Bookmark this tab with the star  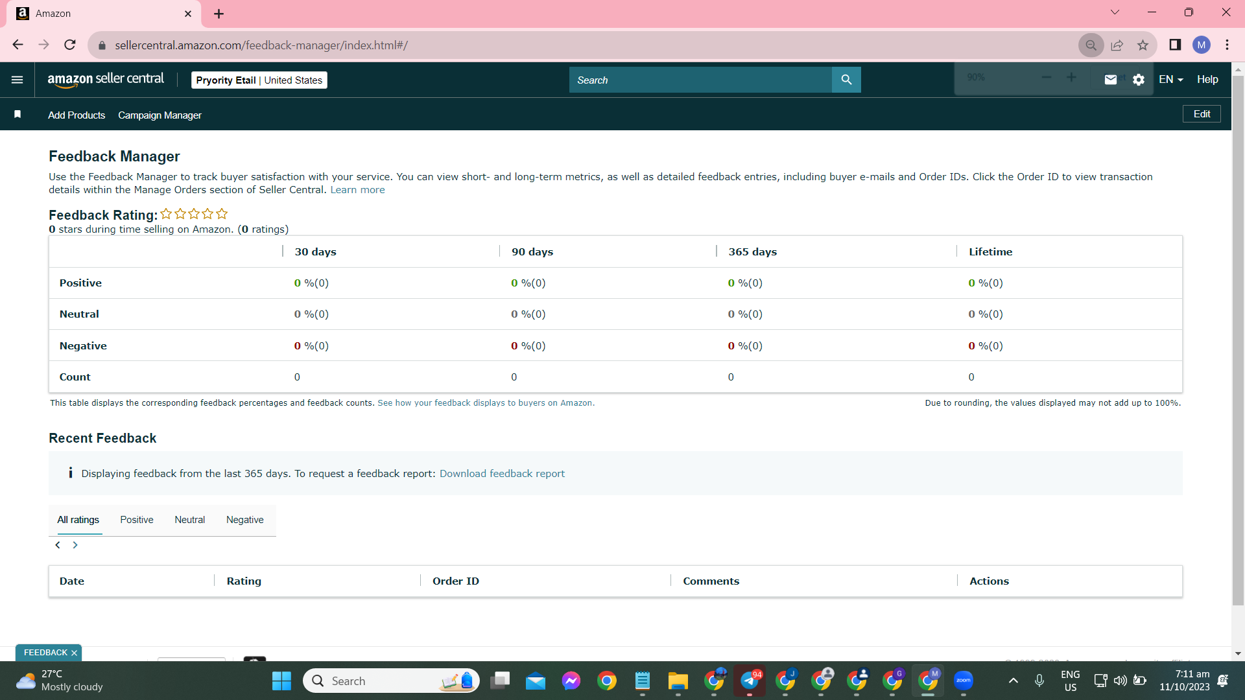tap(1143, 45)
